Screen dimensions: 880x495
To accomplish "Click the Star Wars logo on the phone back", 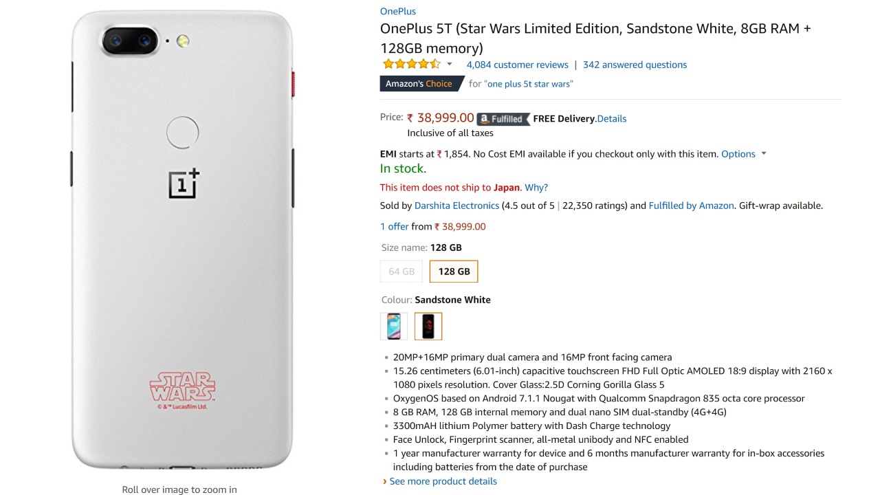I will pos(182,388).
